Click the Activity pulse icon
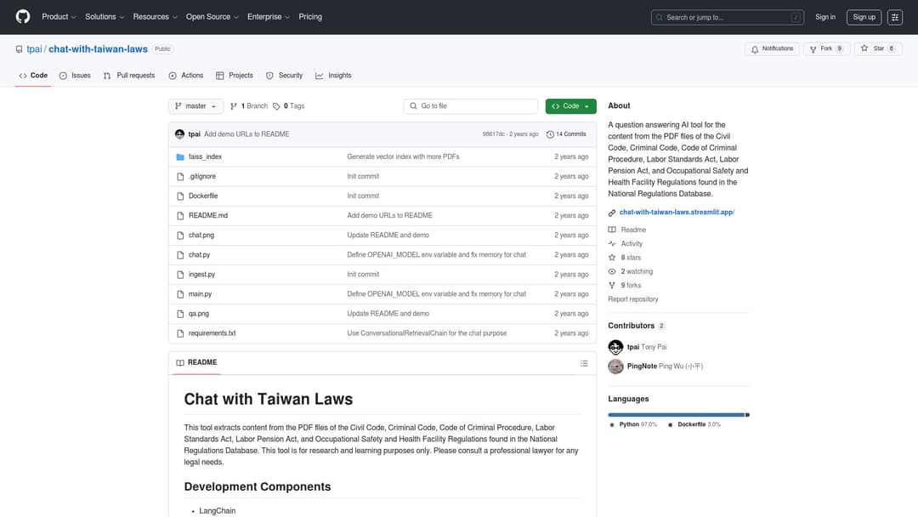This screenshot has width=918, height=517. pos(612,243)
